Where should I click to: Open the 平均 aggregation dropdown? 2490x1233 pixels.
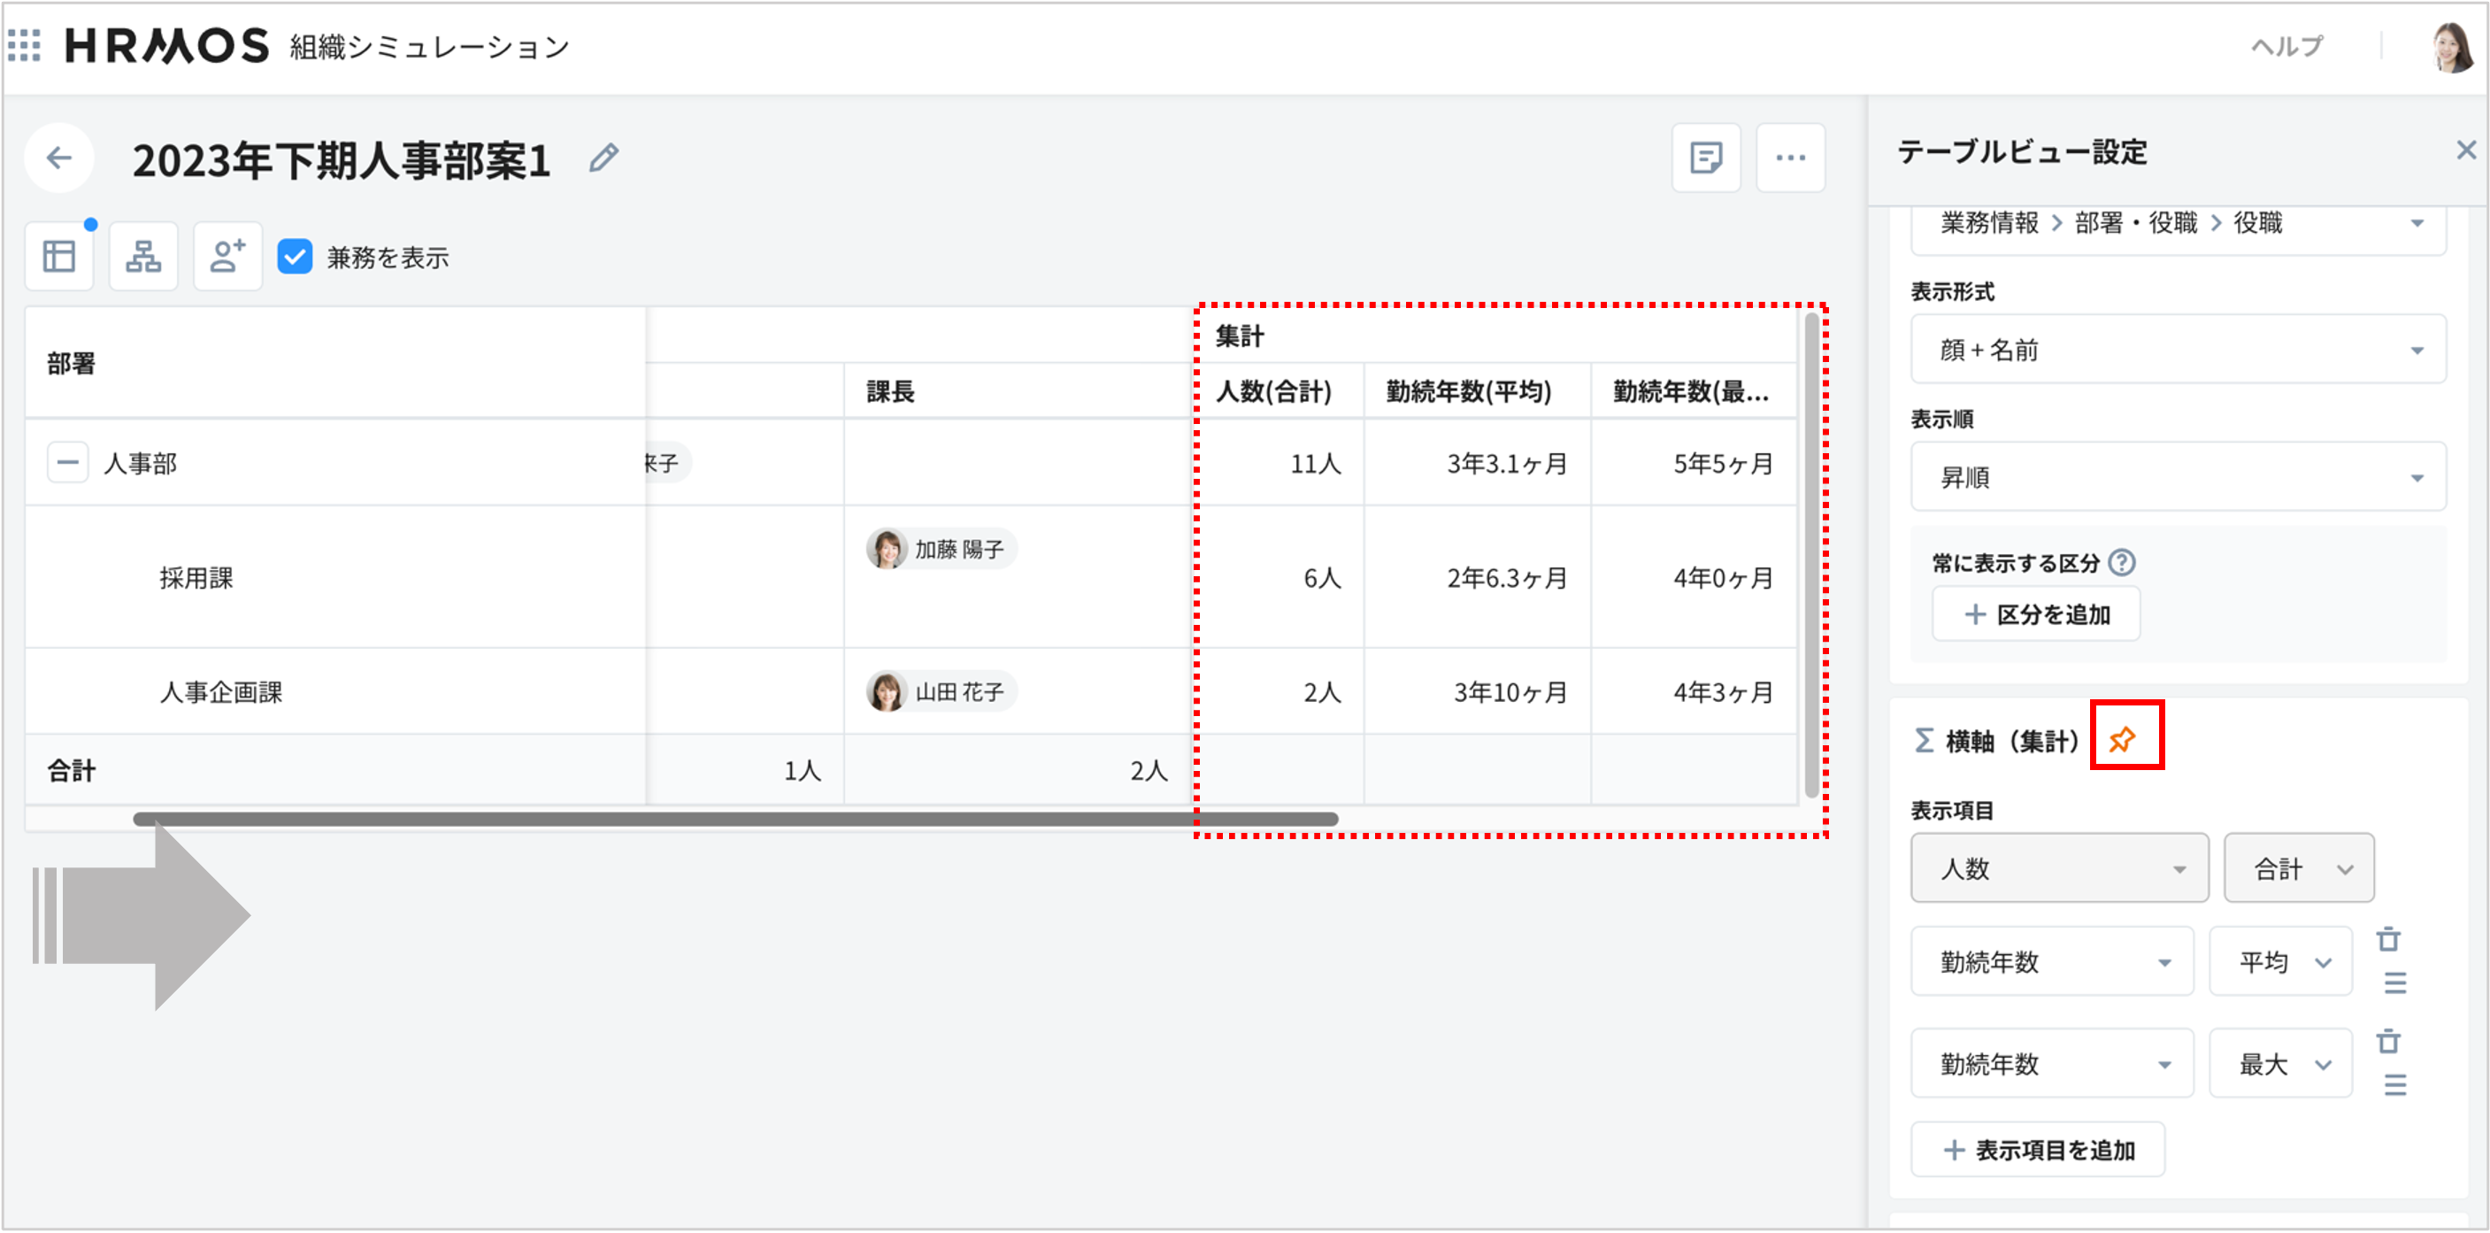pos(2280,961)
